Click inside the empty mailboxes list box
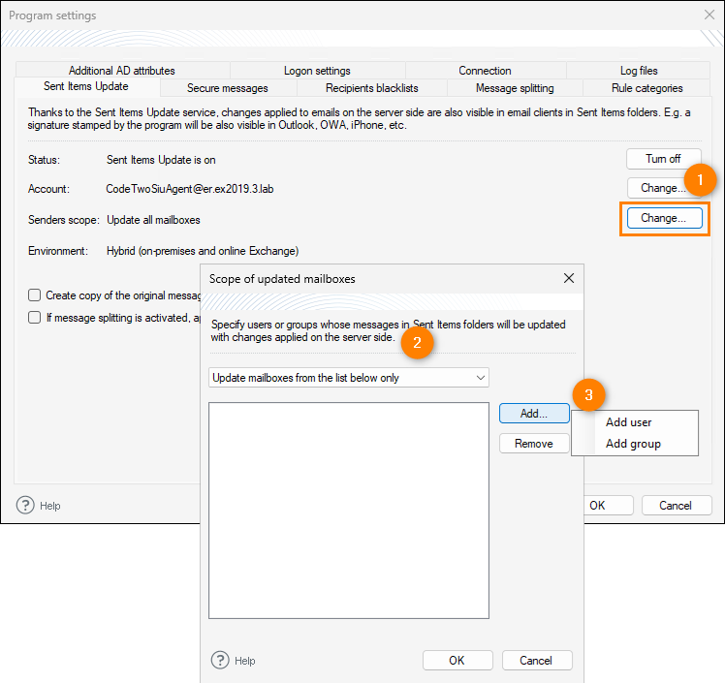725x683 pixels. [x=349, y=509]
